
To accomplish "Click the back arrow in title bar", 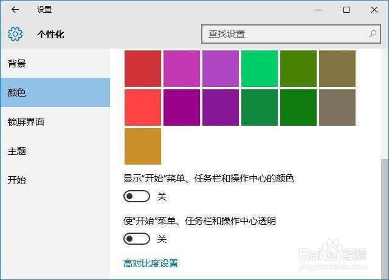I will pos(15,10).
